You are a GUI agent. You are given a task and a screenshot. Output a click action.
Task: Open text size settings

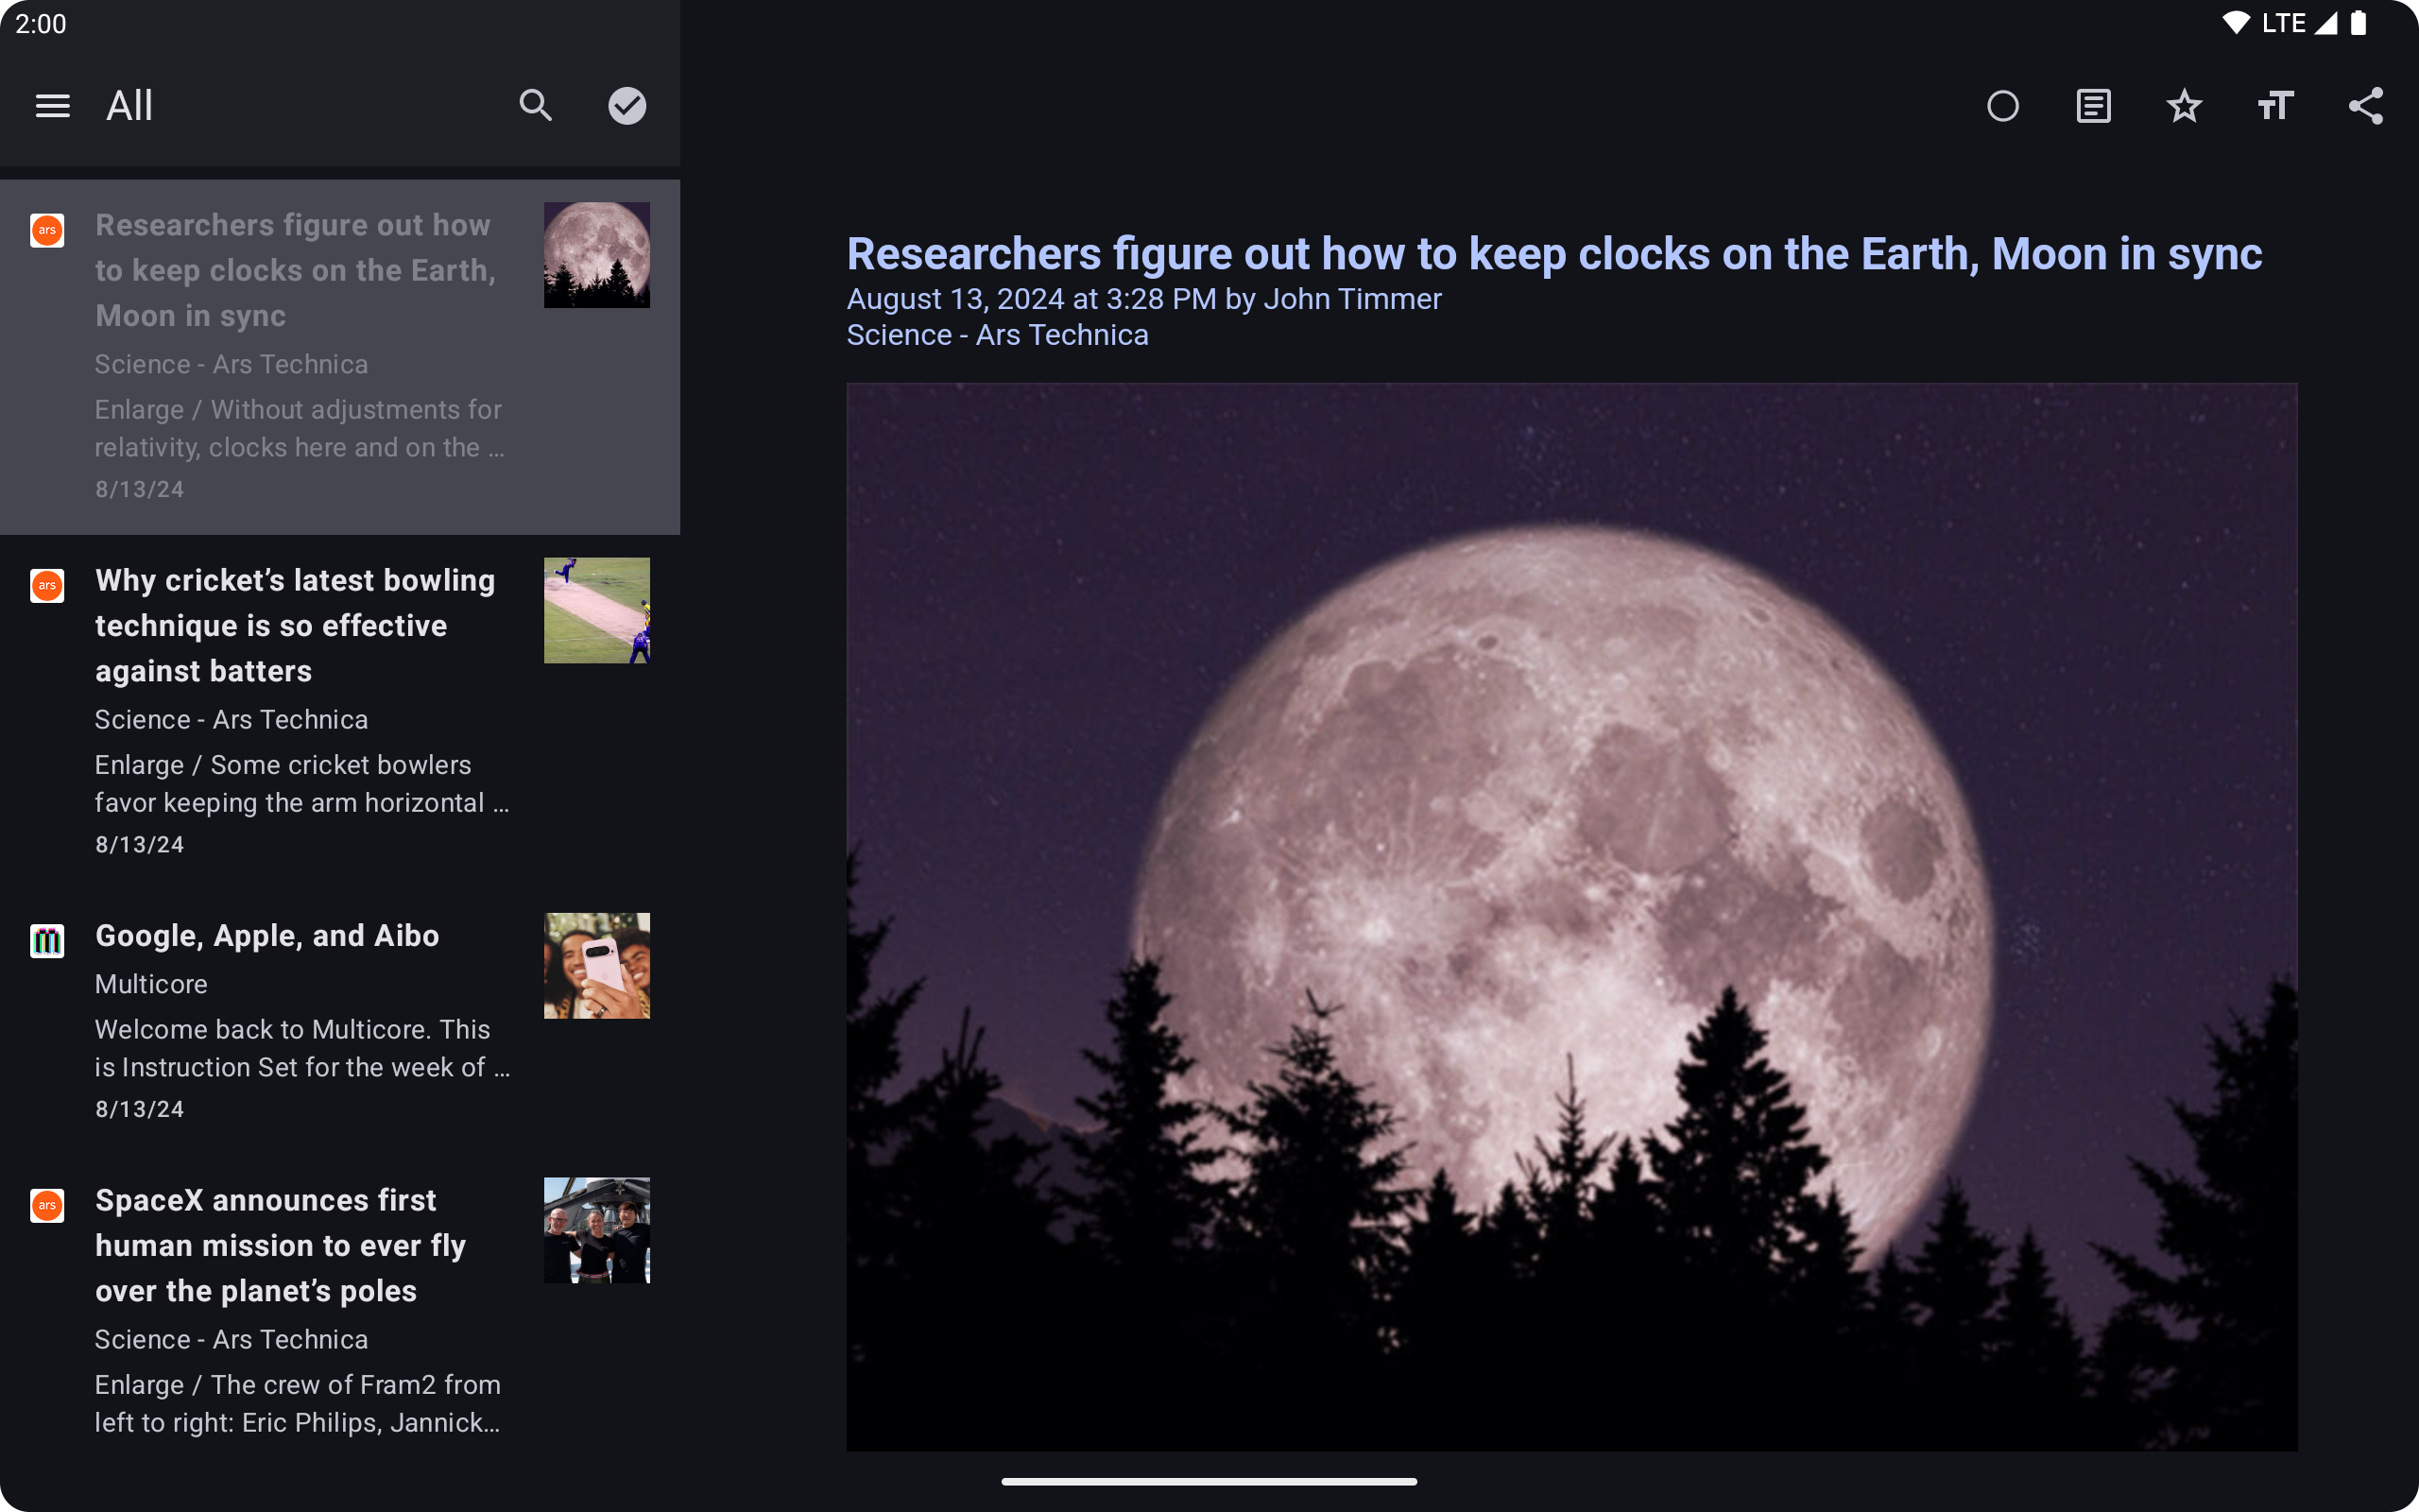click(2275, 106)
